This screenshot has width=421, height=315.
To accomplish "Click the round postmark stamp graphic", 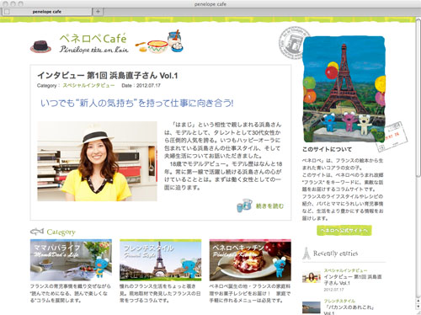I will coord(292,43).
